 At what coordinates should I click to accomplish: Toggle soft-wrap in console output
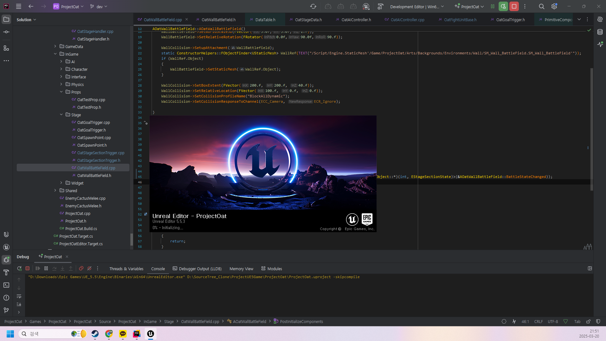click(x=19, y=296)
